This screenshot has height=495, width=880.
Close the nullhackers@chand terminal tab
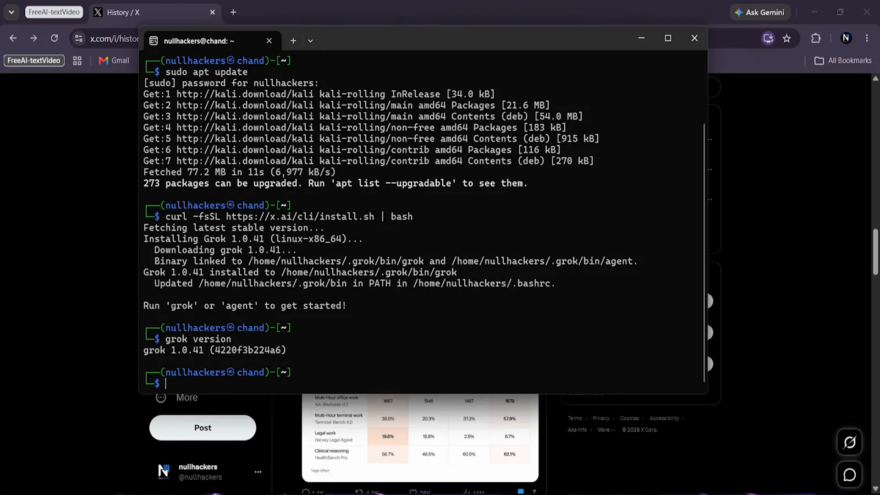pos(269,41)
